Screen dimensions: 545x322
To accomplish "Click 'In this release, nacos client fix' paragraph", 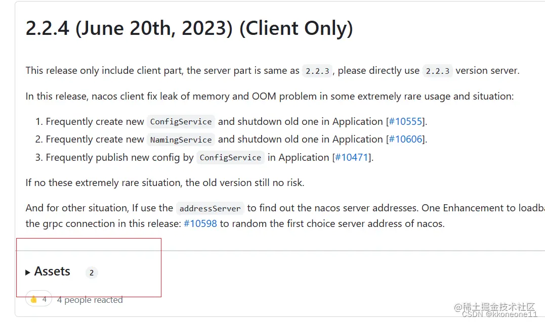I will 269,96.
